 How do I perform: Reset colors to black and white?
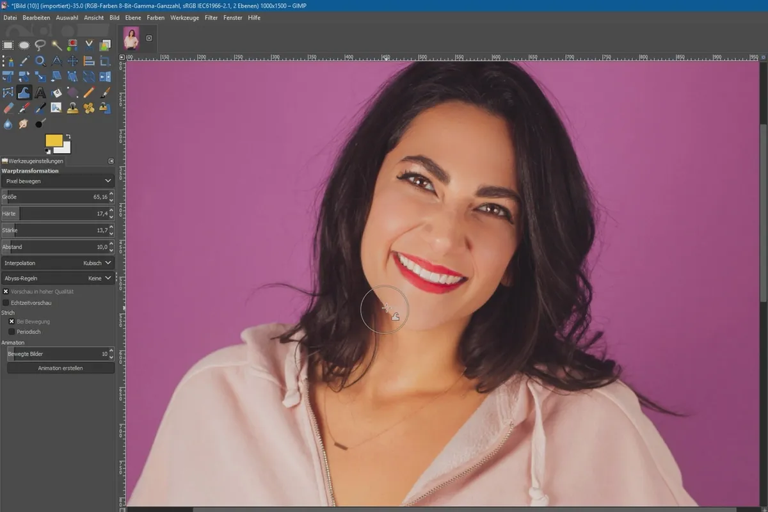tap(48, 152)
